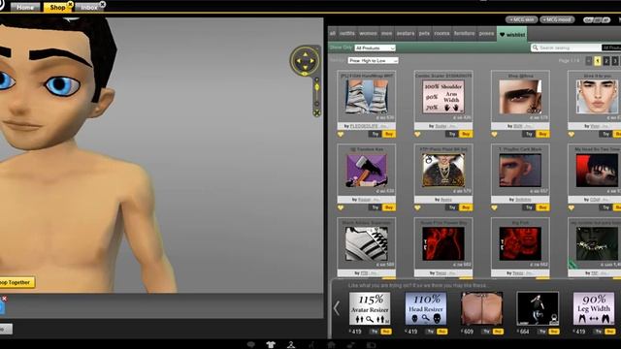Screen dimensions: 621x349
Task: Select the 'avatars' catalog category
Action: [x=406, y=34]
